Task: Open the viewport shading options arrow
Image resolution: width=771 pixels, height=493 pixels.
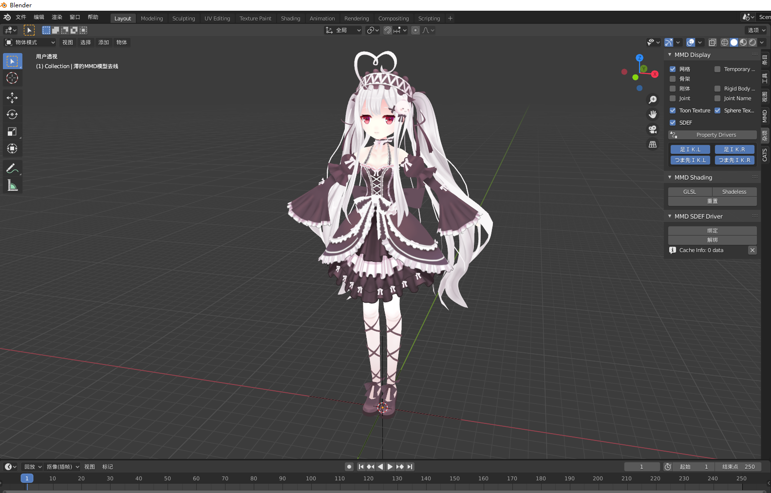Action: [762, 42]
